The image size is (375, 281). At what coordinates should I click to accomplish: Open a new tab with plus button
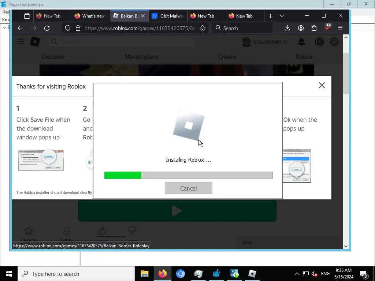point(270,16)
